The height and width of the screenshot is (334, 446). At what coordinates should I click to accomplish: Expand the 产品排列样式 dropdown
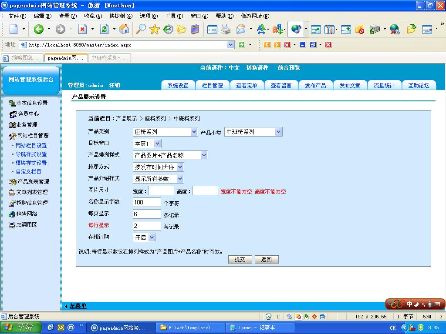point(170,155)
